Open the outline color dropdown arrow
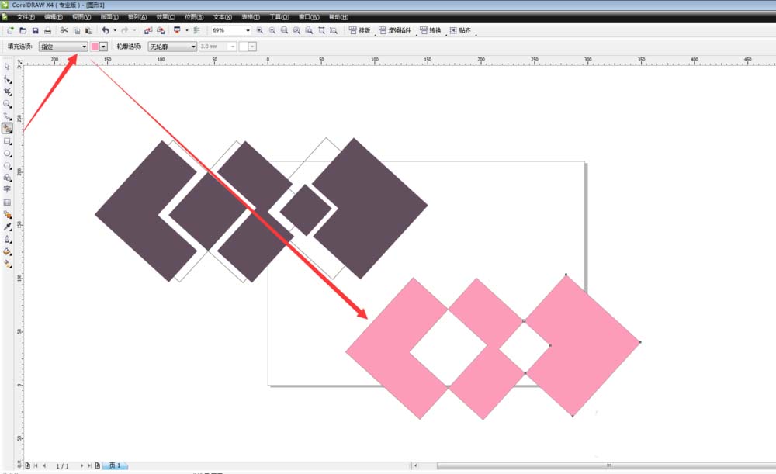 click(x=252, y=47)
